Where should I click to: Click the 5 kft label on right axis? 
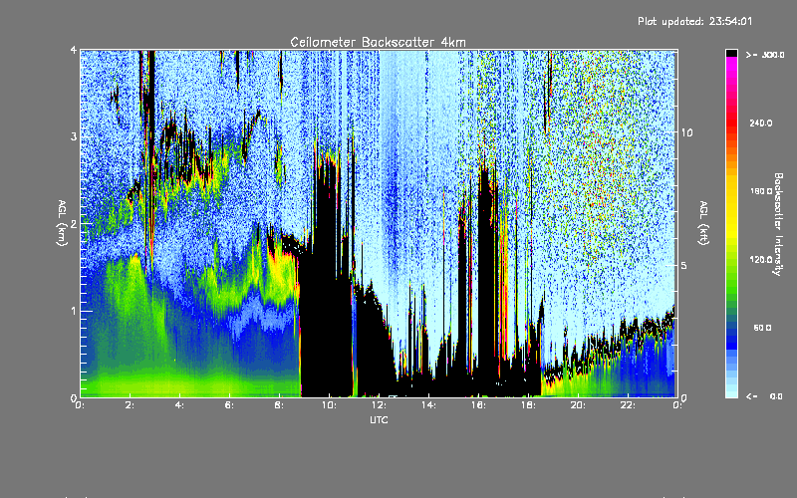[x=683, y=266]
